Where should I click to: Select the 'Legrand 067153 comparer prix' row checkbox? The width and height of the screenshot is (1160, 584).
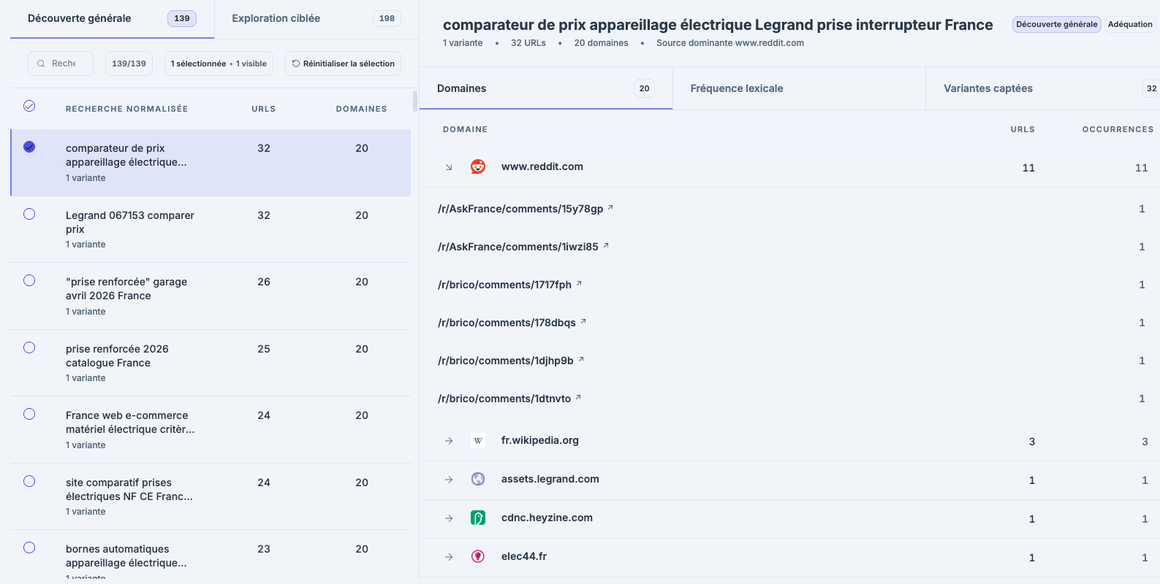point(29,214)
